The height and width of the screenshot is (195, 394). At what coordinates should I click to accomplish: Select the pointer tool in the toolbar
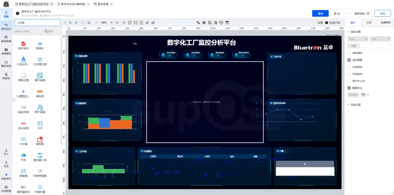pyautogui.click(x=65, y=23)
